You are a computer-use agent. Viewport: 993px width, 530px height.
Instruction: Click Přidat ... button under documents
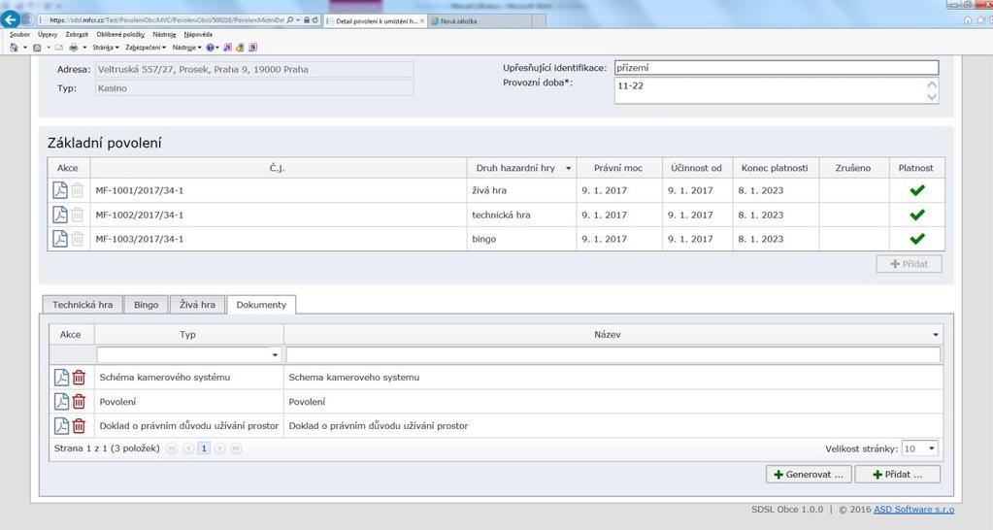point(897,475)
